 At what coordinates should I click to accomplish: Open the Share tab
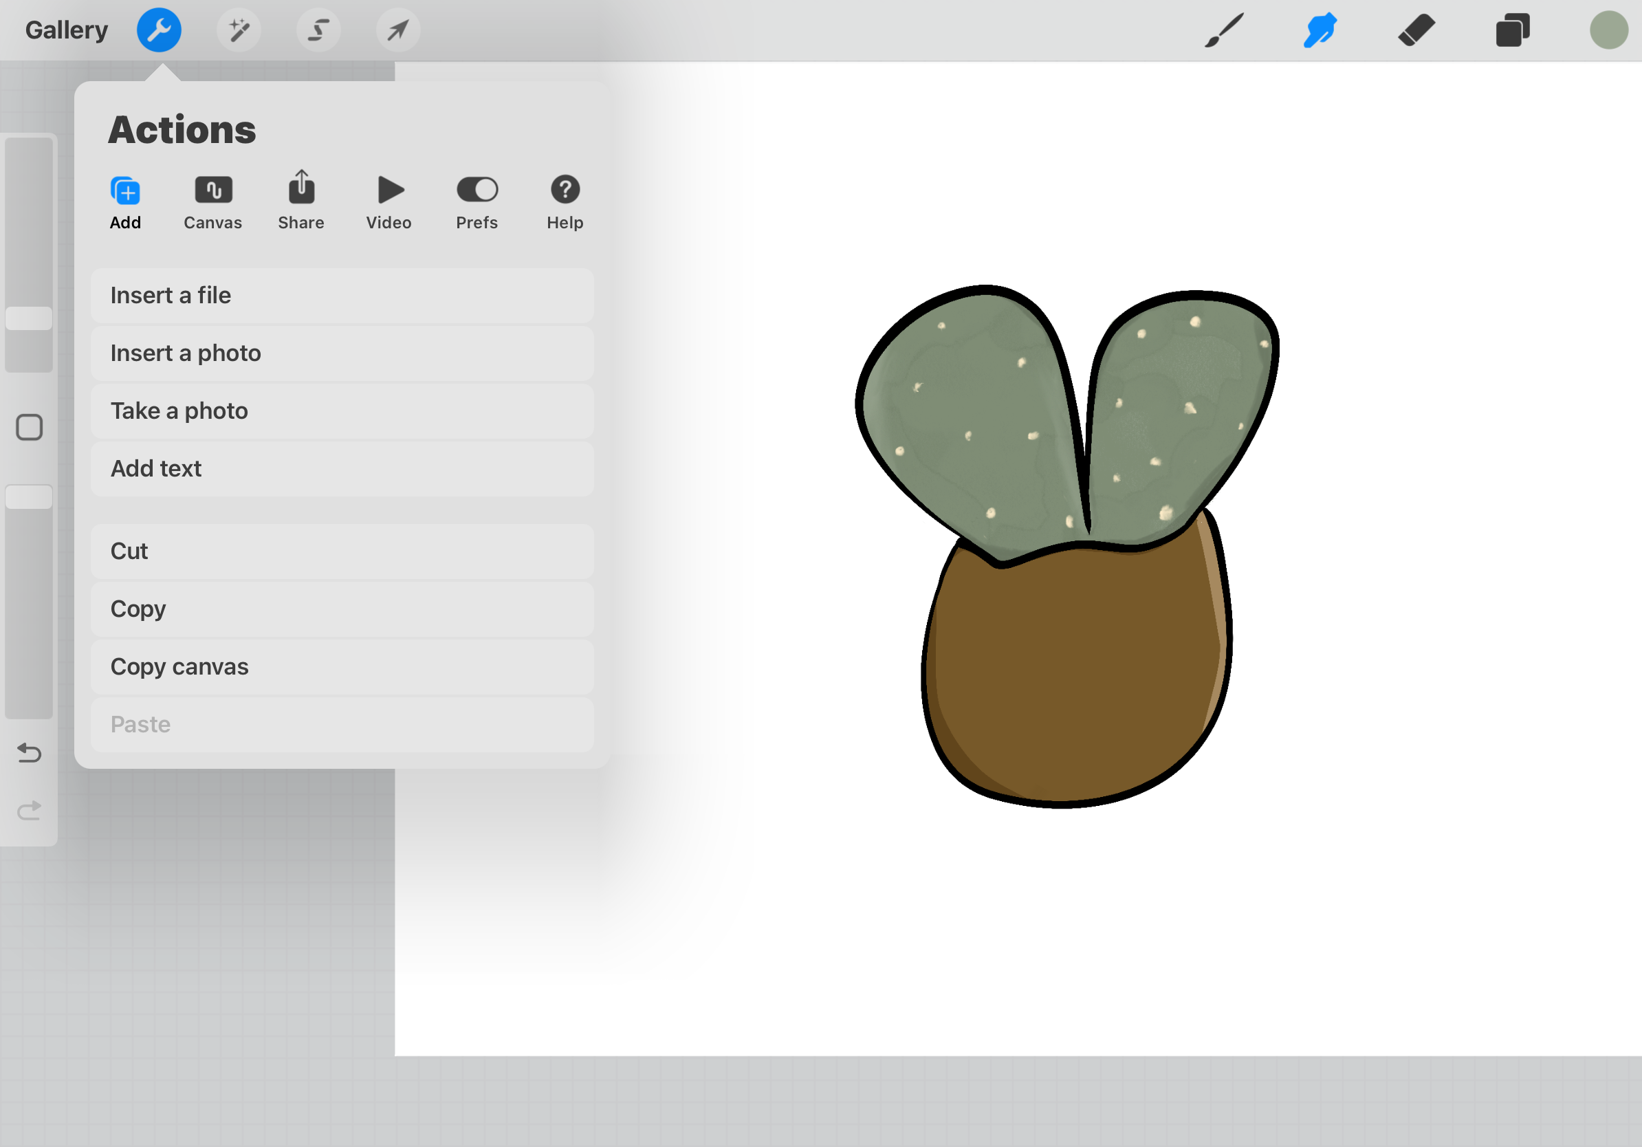(x=301, y=203)
